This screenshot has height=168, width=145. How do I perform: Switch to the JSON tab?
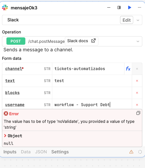tap(41, 152)
